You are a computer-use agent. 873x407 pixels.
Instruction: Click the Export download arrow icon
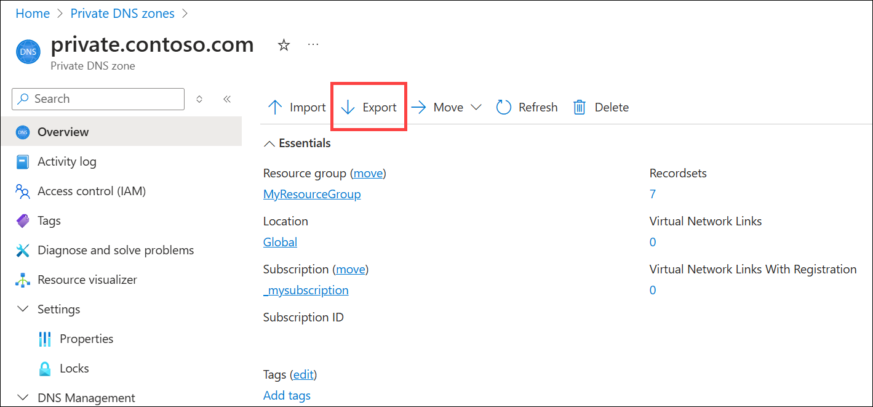coord(348,107)
